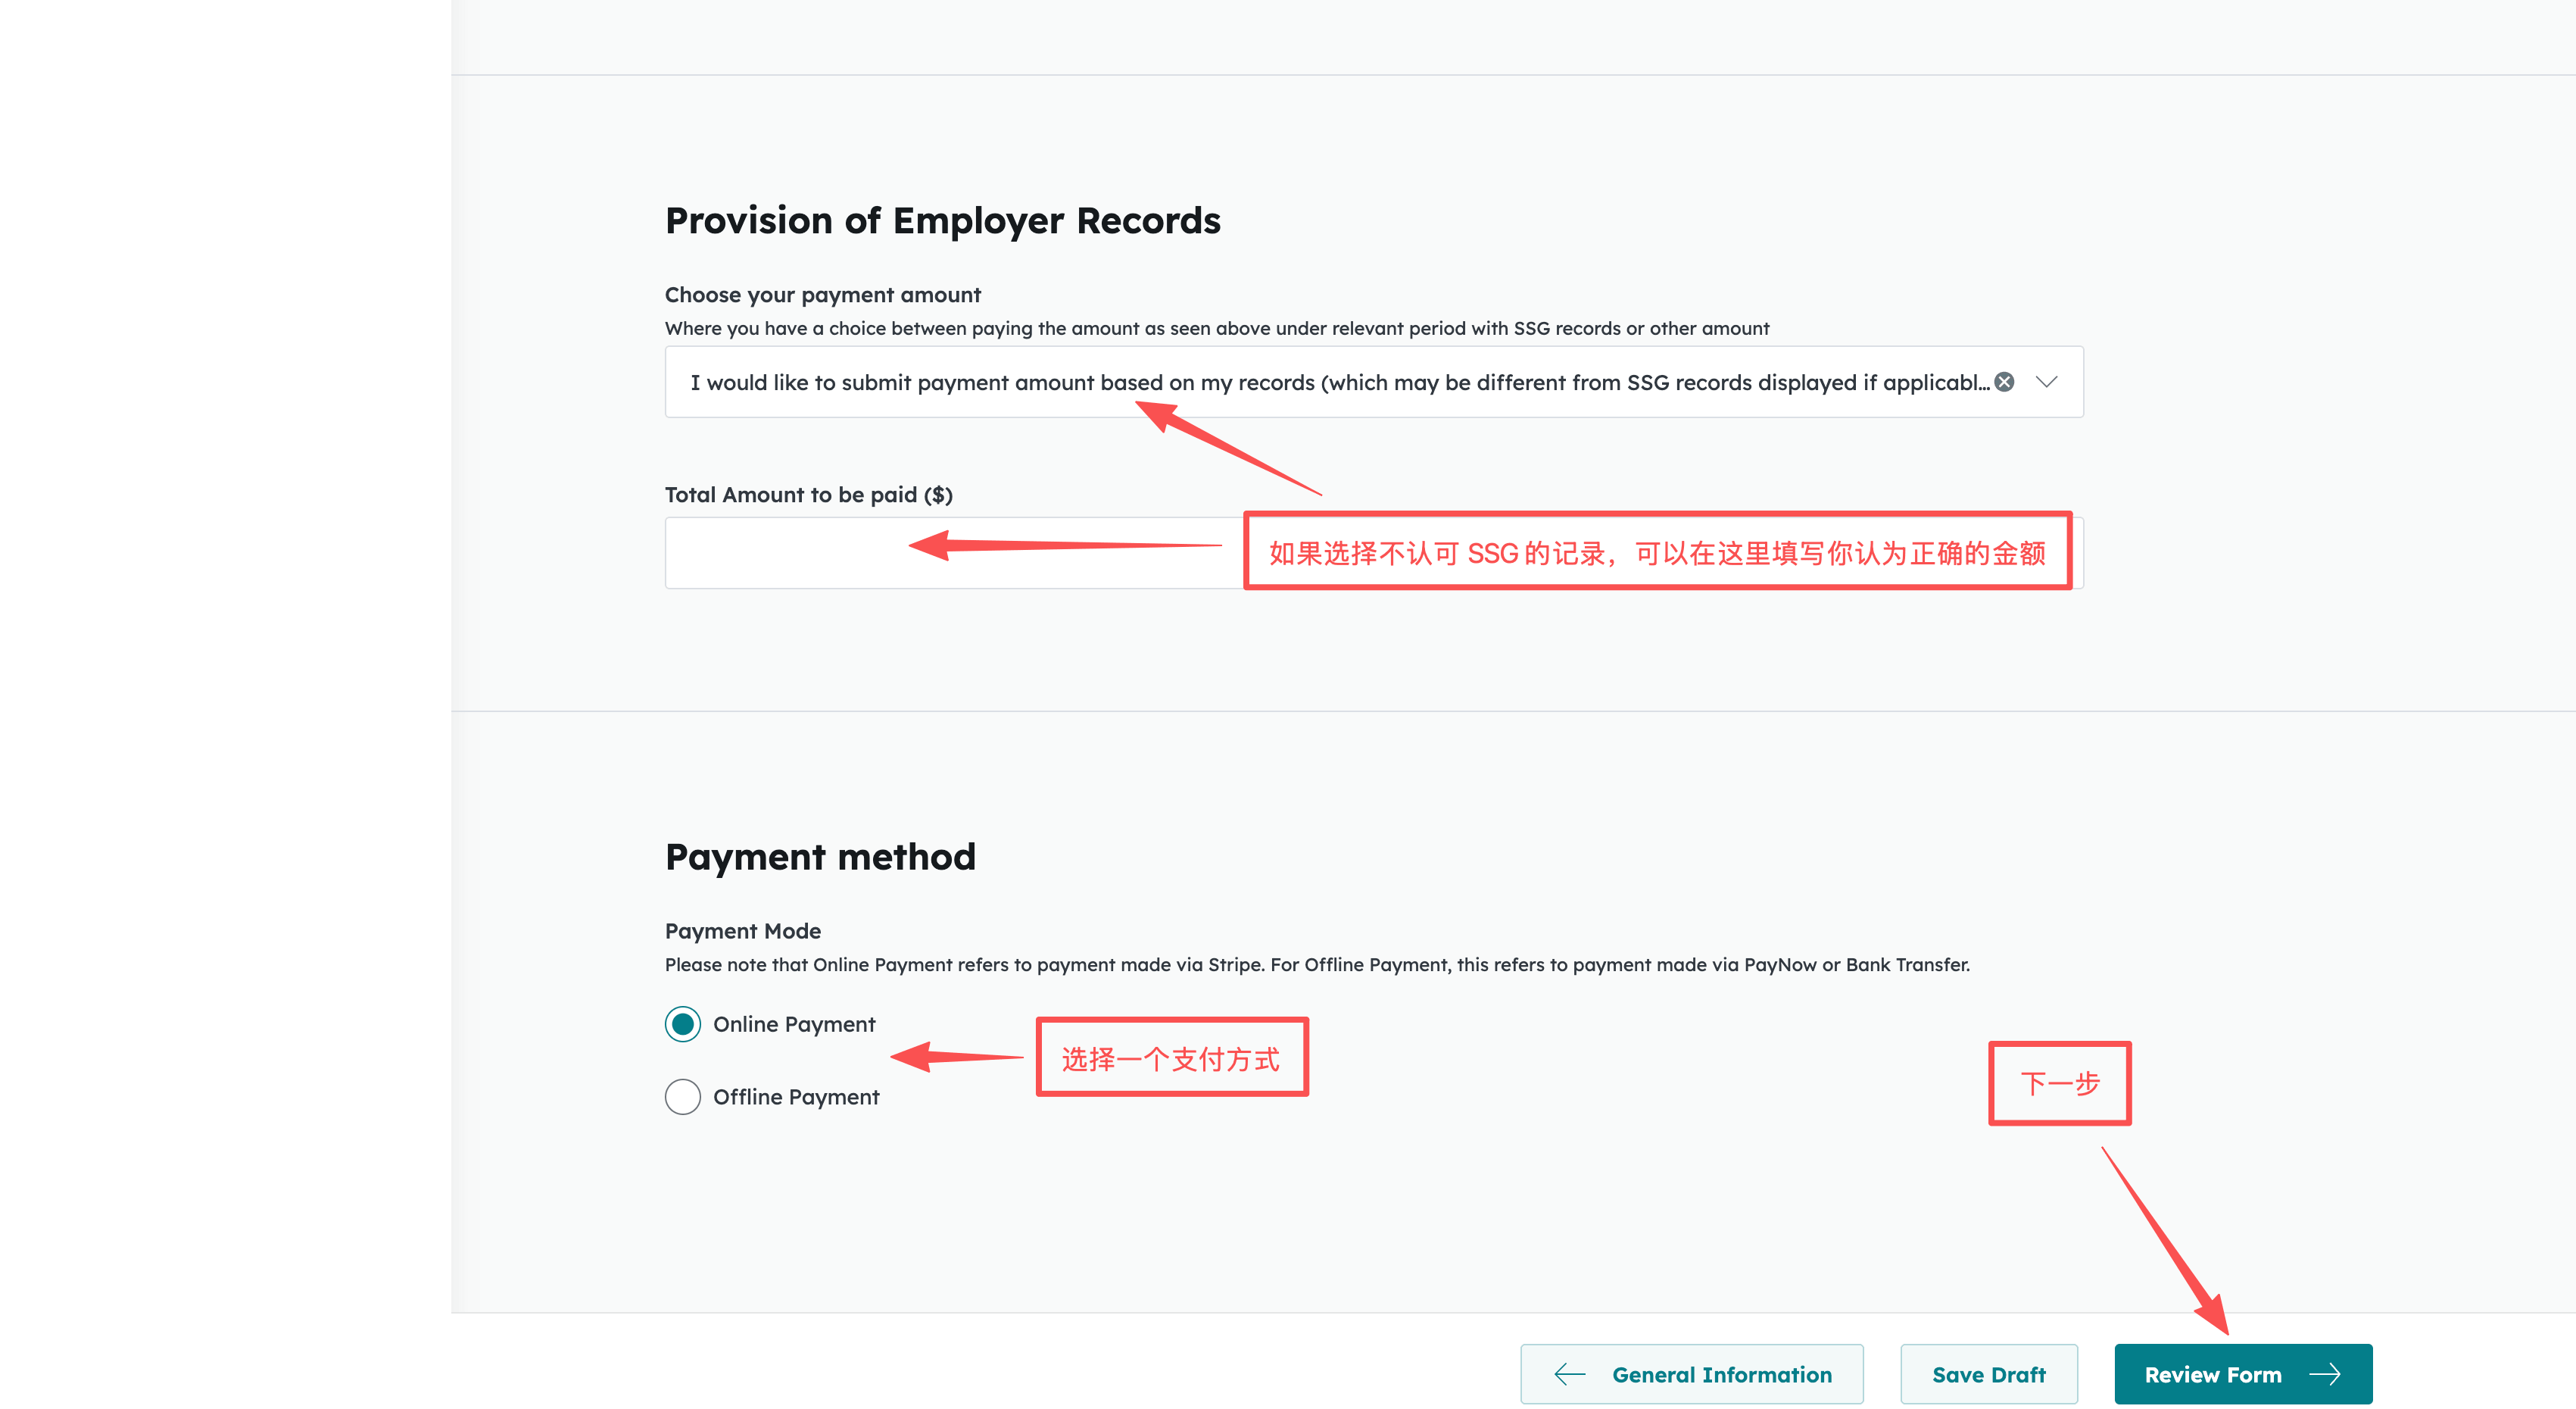Clear the selected payment amount using the x icon
This screenshot has height=1409, width=2576.
point(2004,381)
